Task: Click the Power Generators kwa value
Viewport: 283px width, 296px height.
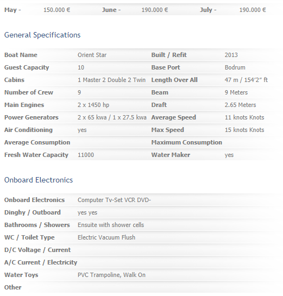Action: pyautogui.click(x=112, y=117)
